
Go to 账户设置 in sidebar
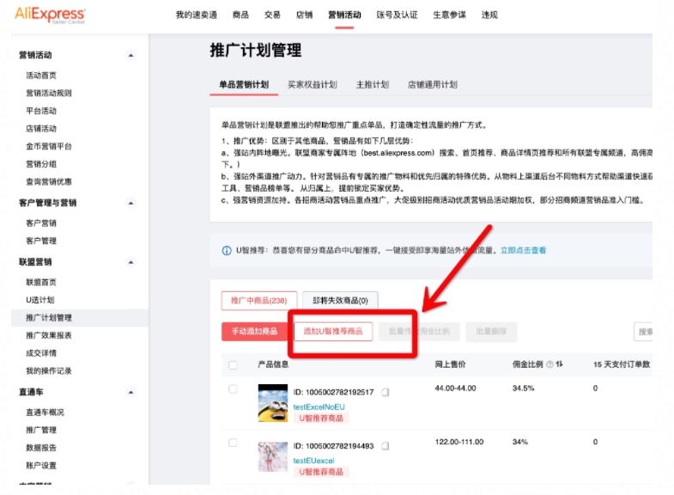(41, 466)
